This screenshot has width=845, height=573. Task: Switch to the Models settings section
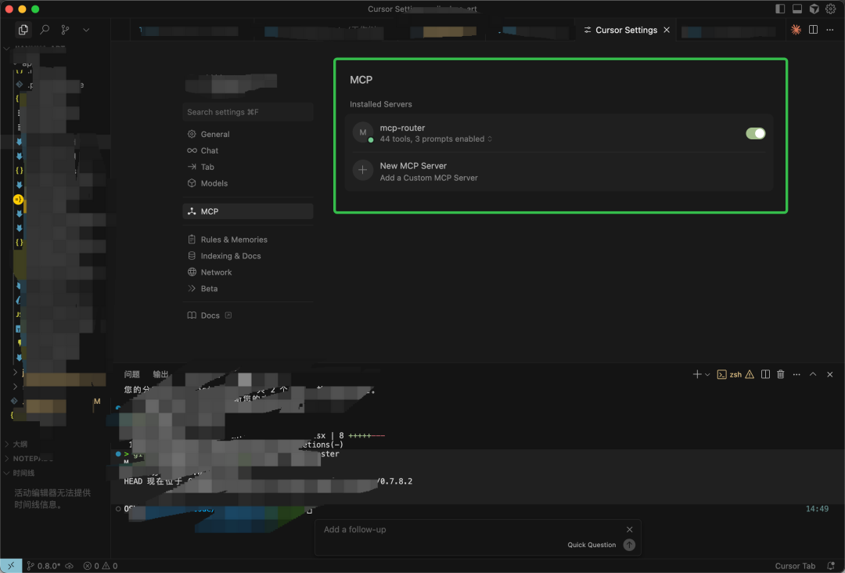pyautogui.click(x=214, y=183)
